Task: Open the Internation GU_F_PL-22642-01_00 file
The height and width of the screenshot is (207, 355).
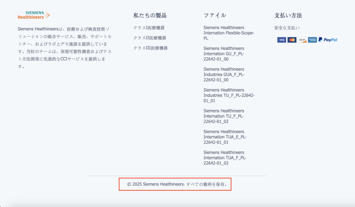Action: pos(224,54)
